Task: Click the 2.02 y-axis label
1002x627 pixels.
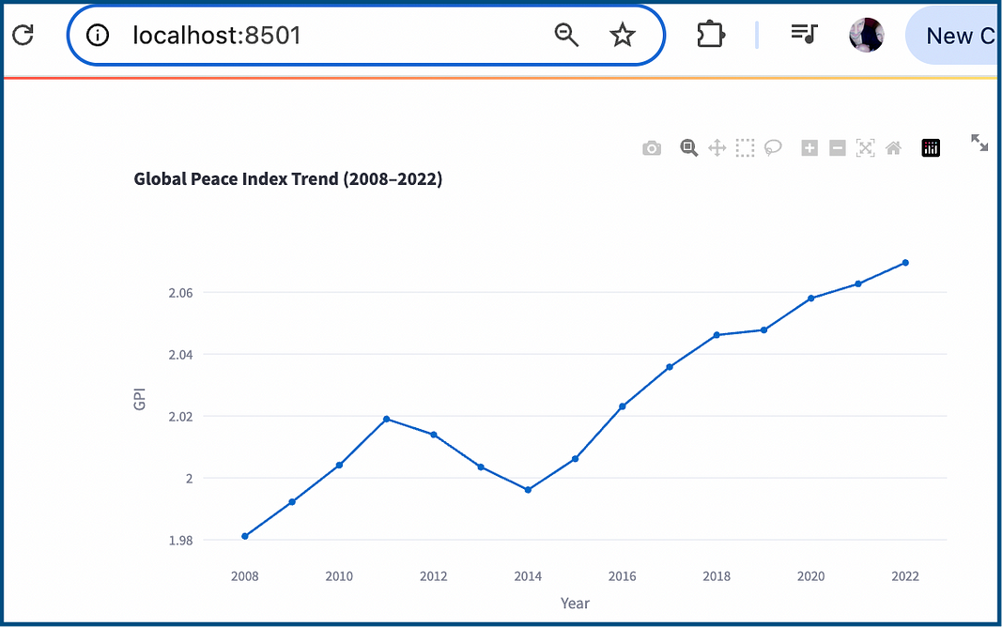Action: pyautogui.click(x=180, y=417)
